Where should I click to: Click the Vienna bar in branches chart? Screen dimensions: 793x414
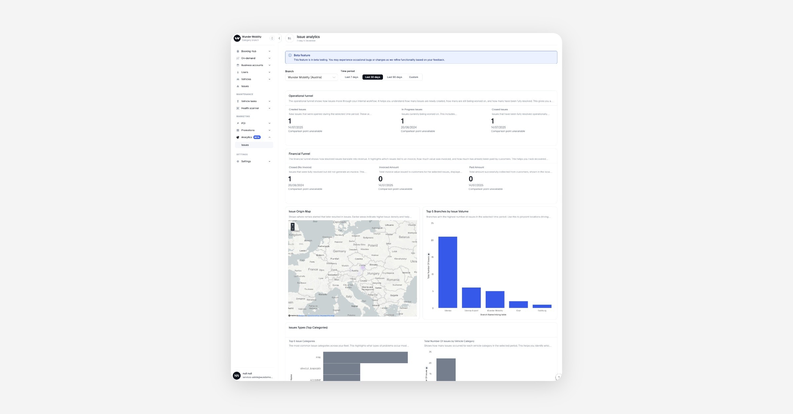tap(447, 272)
